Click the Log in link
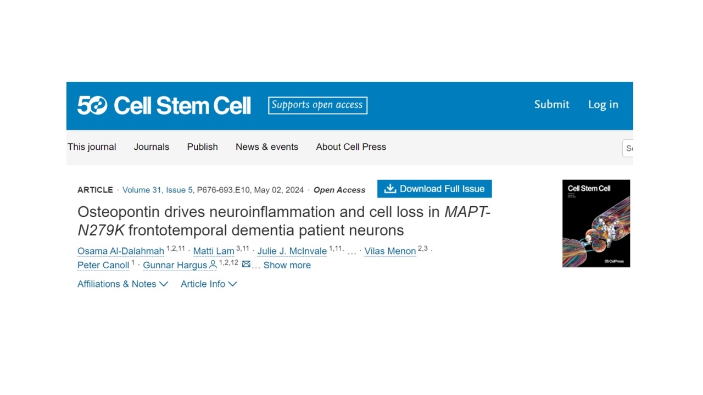 tap(603, 104)
